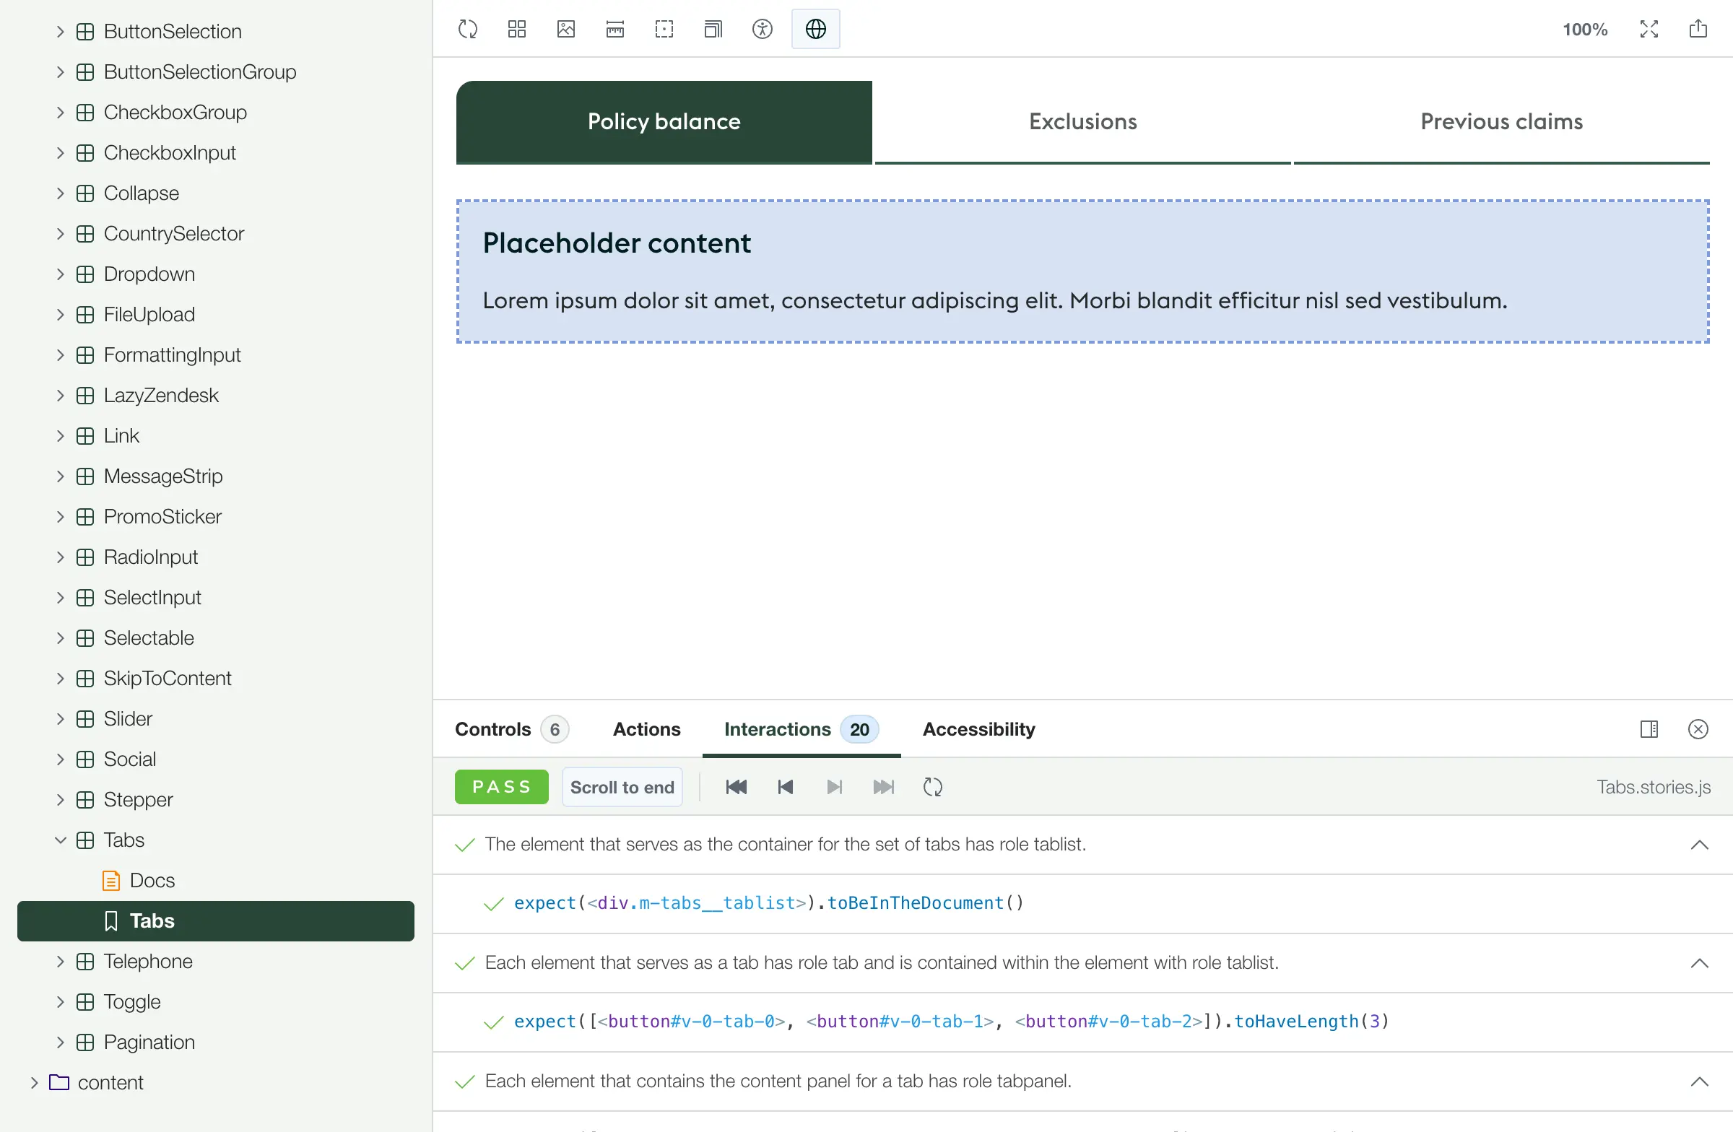
Task: Open the Pagination component
Action: pos(149,1042)
